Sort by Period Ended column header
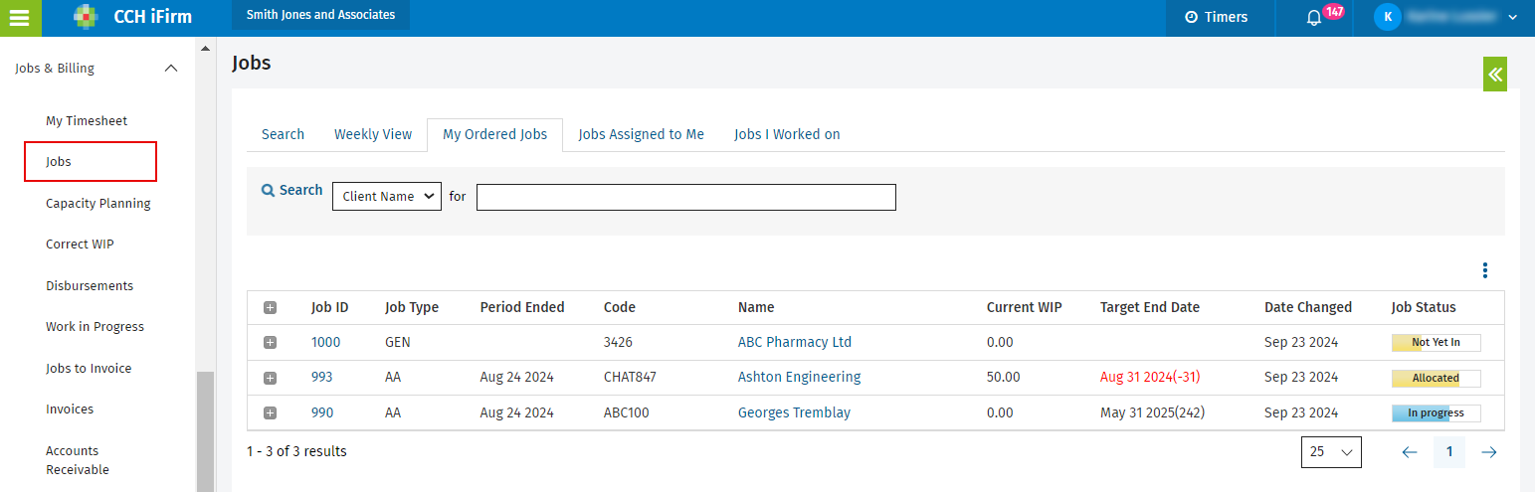Screen dimensions: 1535x492 pos(522,307)
